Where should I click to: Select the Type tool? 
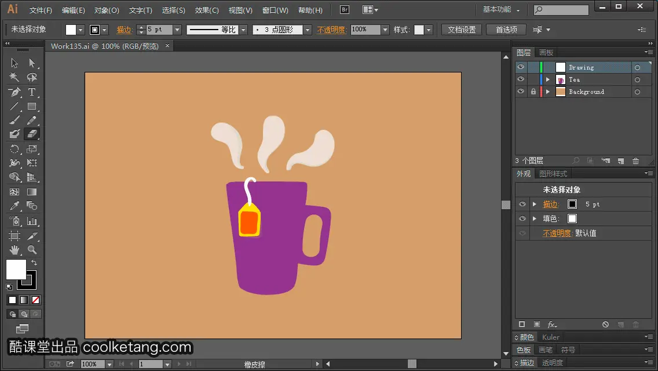pos(32,92)
